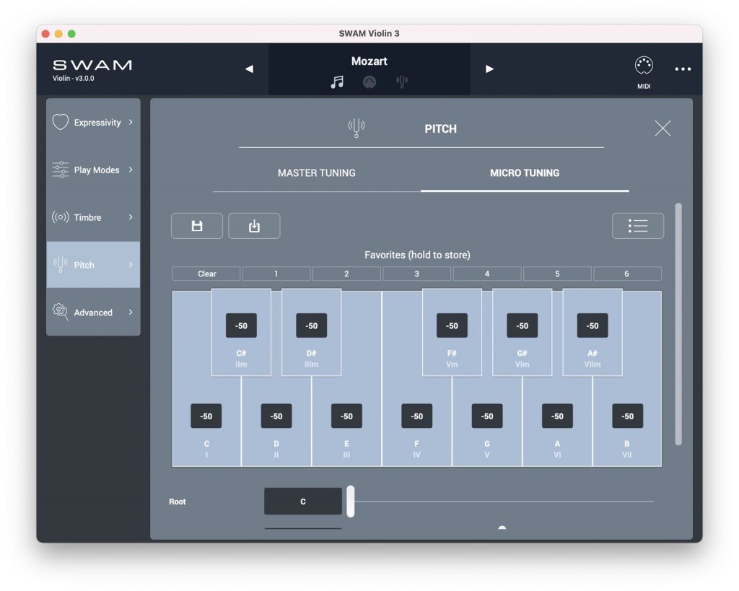Click the save preset floppy disk icon
The height and width of the screenshot is (591, 739).
point(196,226)
